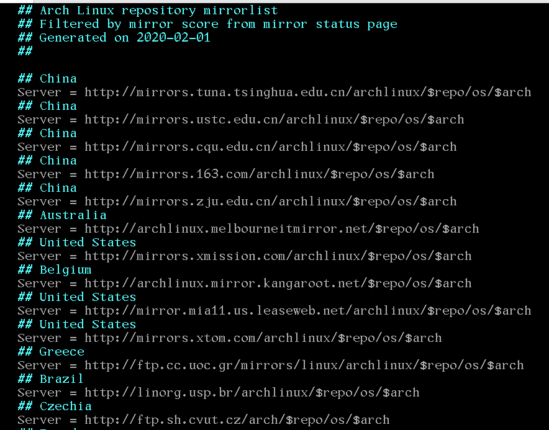
Task: Click the archlinux.mirror.kangaroot.net server line
Action: click(245, 284)
